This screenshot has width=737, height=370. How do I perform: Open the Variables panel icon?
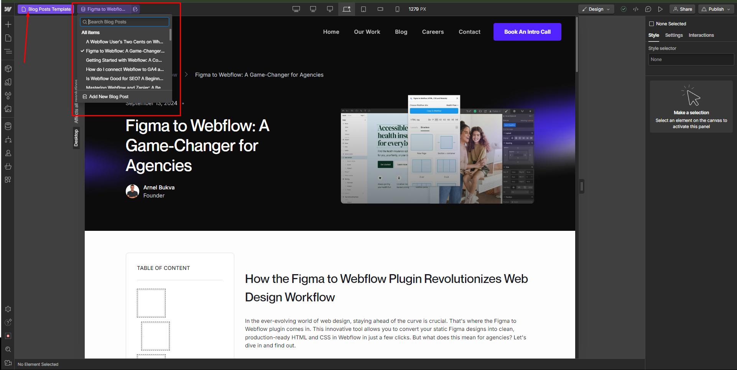point(8,82)
